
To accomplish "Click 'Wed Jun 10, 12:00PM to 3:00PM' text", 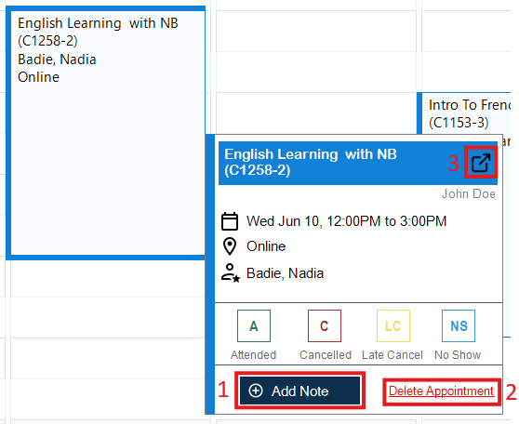I will click(x=347, y=221).
